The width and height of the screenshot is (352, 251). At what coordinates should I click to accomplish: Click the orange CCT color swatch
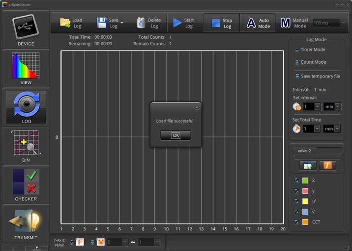305,222
